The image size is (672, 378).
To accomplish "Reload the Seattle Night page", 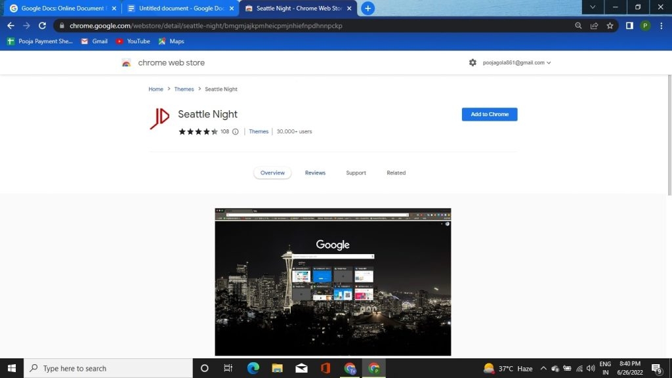I will [42, 26].
